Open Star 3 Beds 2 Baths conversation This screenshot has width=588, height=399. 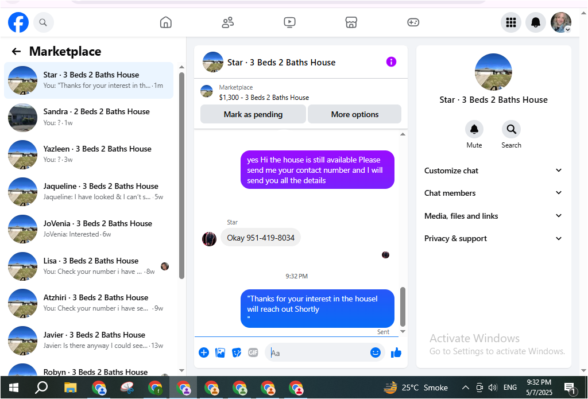click(89, 80)
